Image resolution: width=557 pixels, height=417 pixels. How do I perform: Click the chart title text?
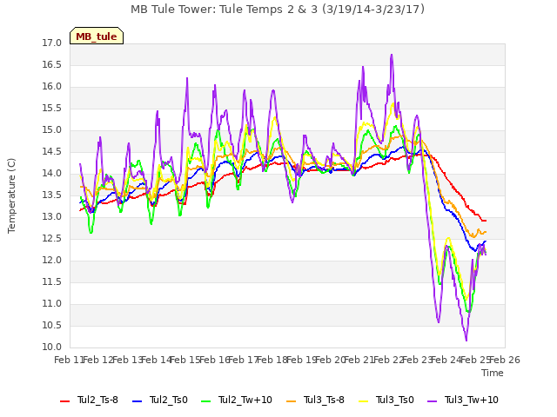click(x=278, y=10)
